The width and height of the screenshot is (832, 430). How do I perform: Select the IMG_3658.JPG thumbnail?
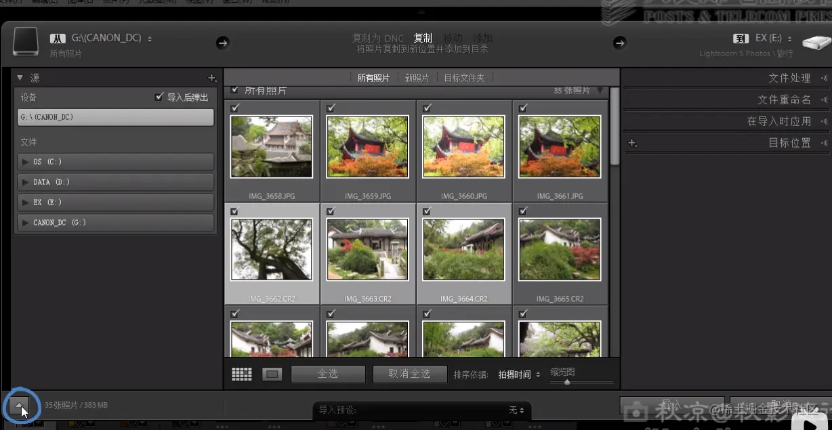click(271, 146)
